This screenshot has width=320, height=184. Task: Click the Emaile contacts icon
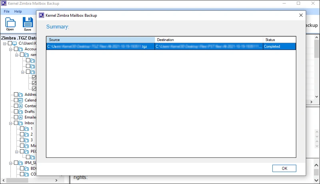pos(21,117)
